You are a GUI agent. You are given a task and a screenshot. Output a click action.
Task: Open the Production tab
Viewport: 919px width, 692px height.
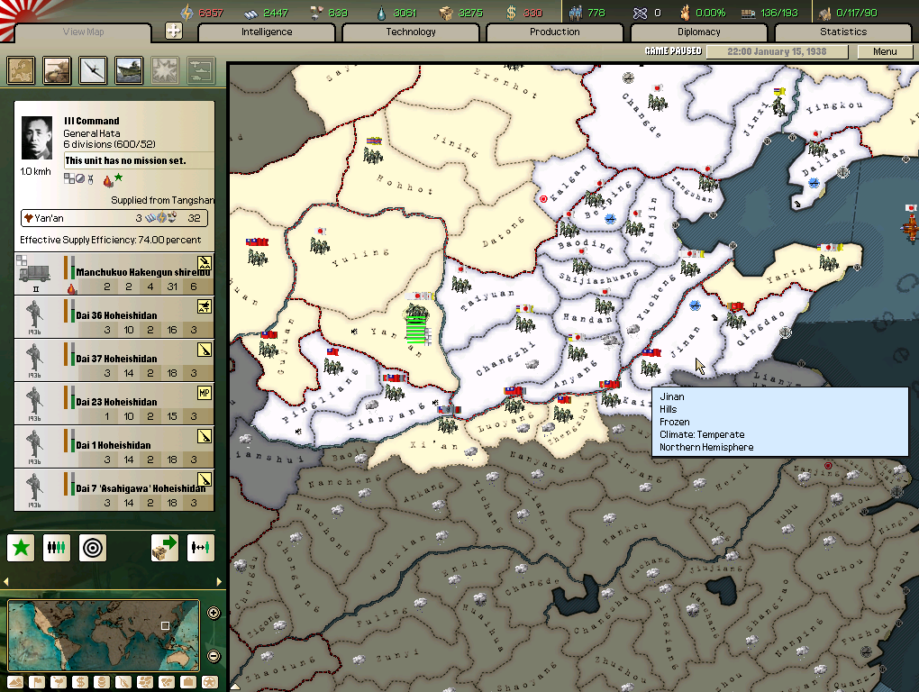(554, 32)
